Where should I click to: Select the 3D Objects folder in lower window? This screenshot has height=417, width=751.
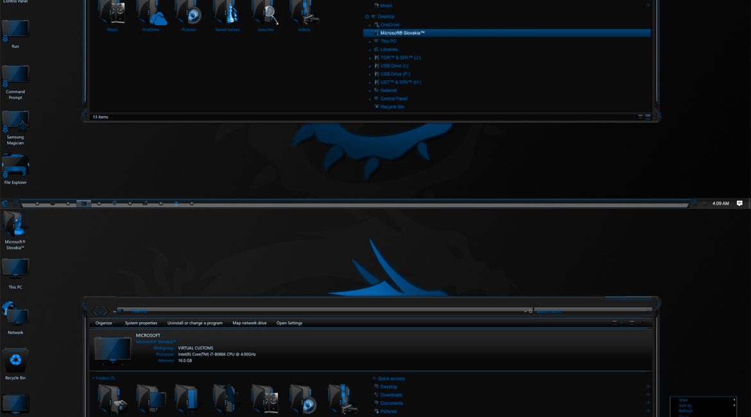(x=112, y=399)
